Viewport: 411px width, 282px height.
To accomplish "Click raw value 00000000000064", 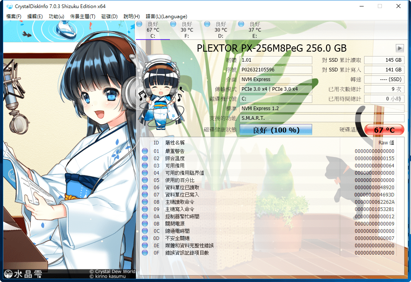I will point(375,166).
